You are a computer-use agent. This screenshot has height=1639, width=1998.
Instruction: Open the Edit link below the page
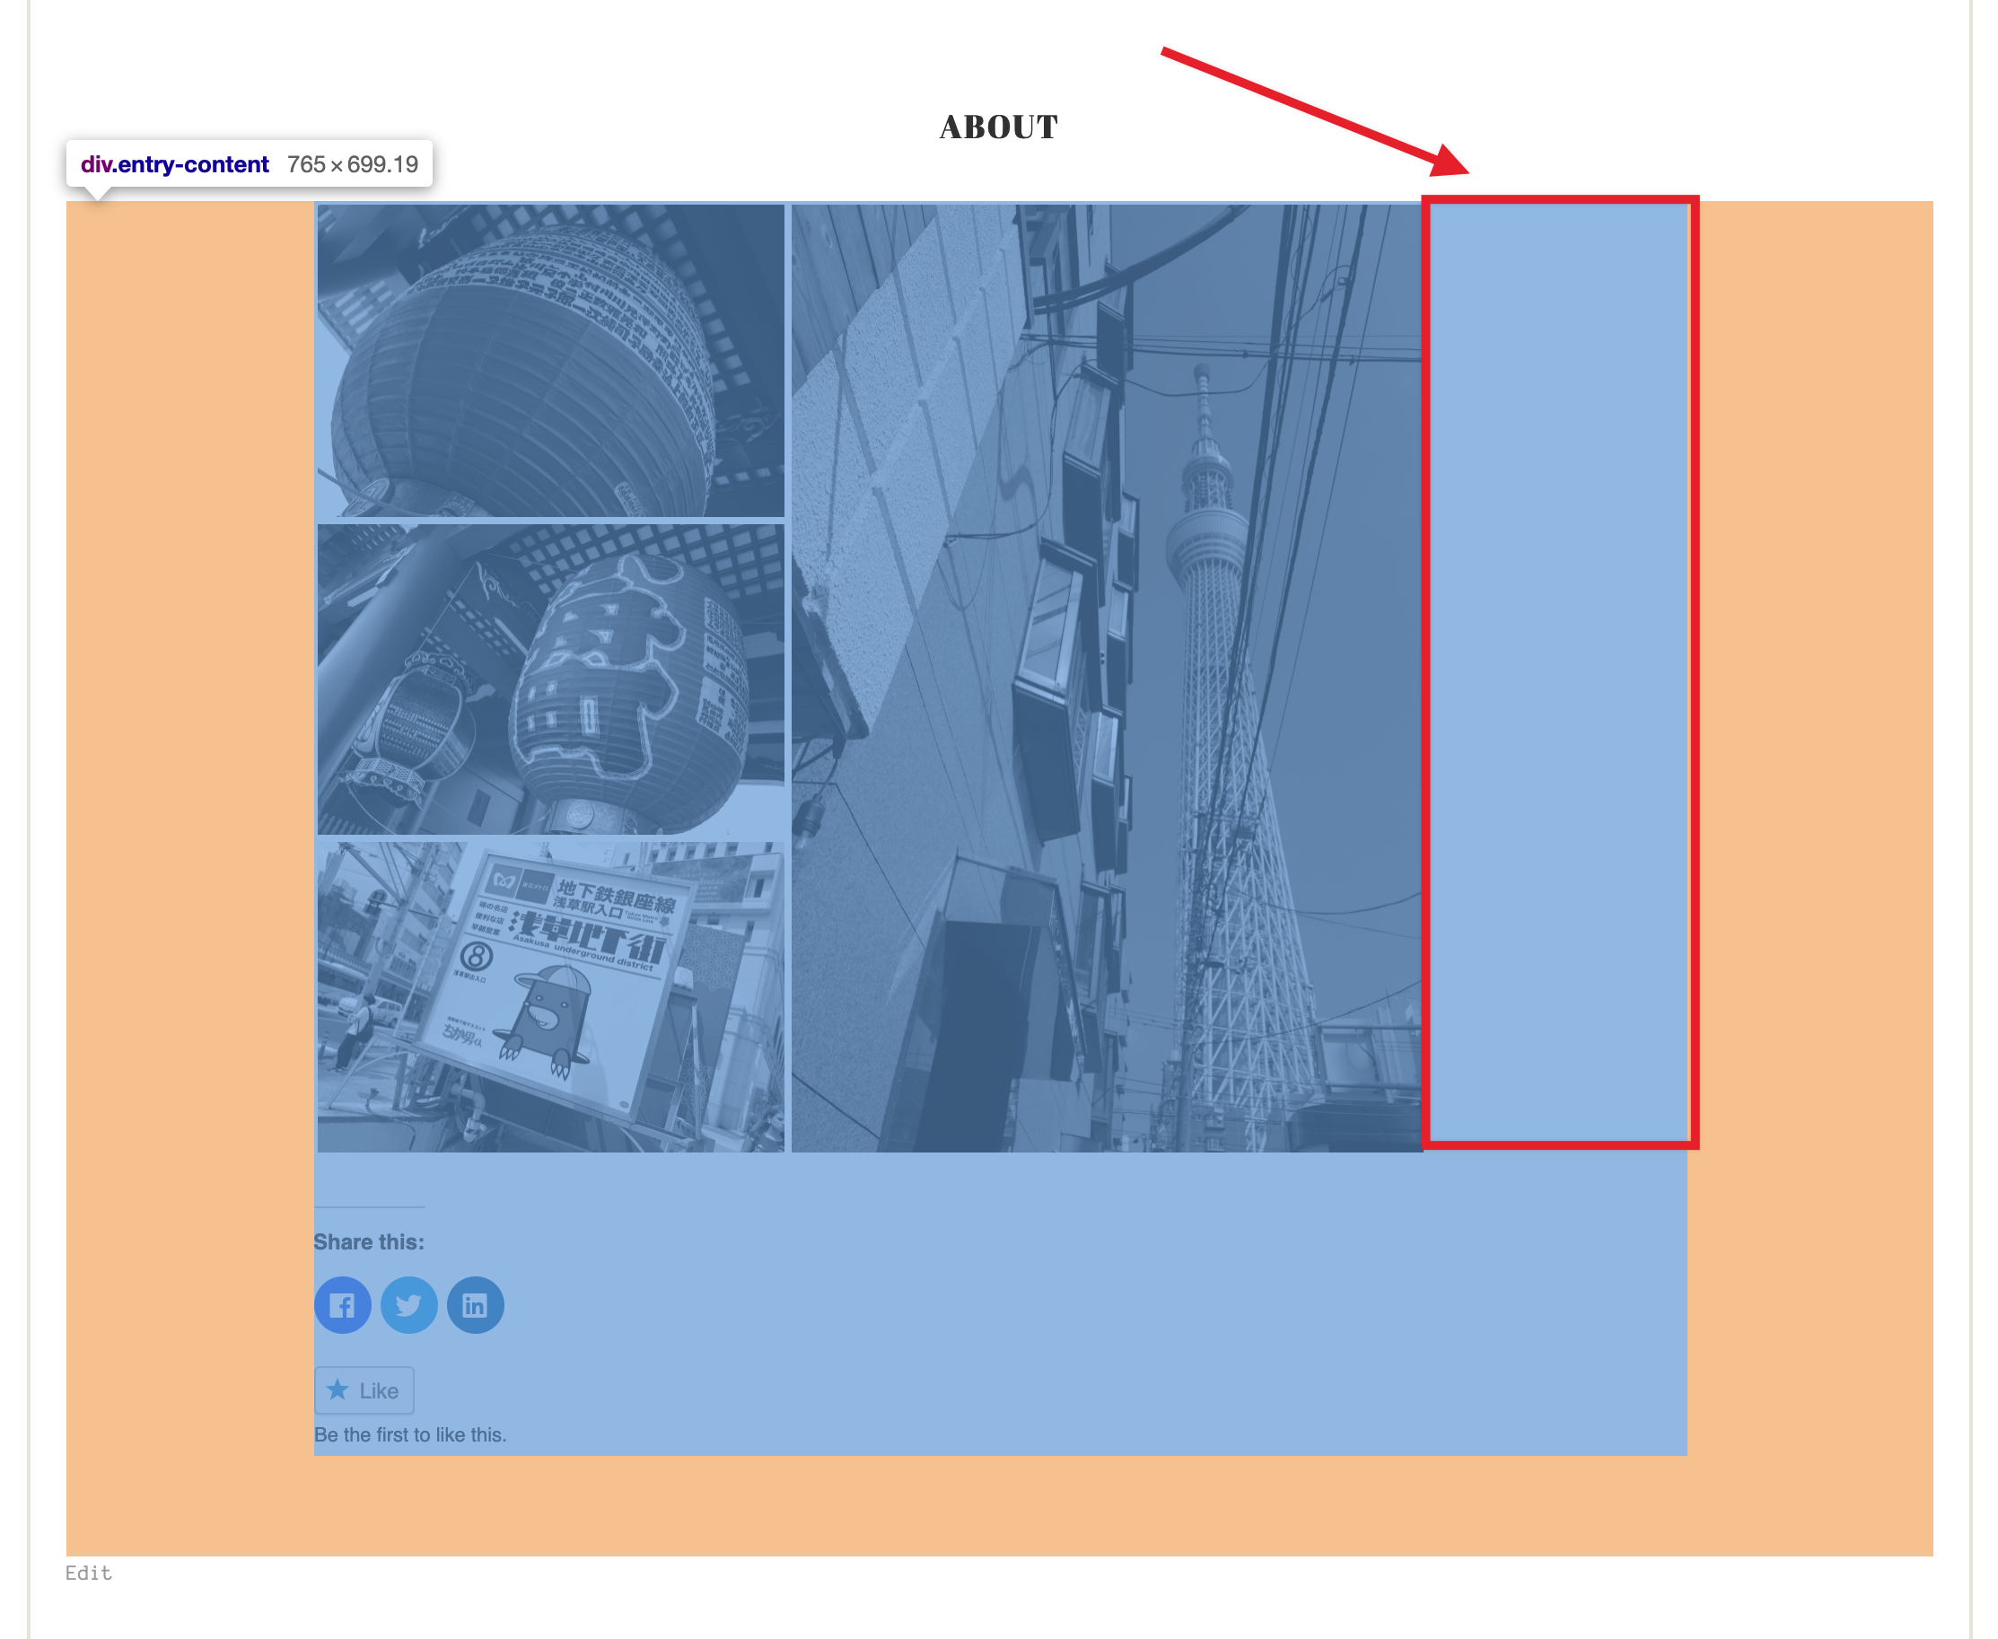[x=87, y=1572]
